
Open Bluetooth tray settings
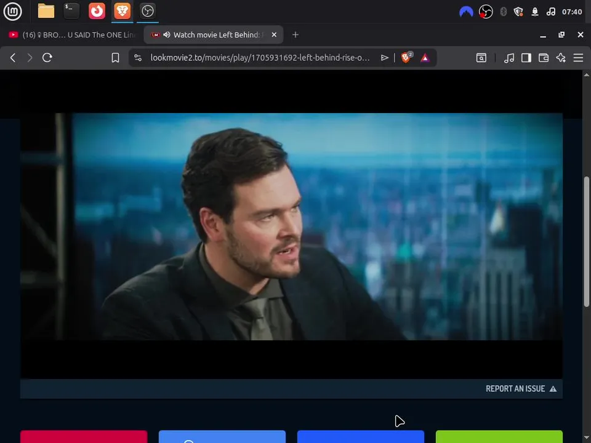tap(503, 12)
